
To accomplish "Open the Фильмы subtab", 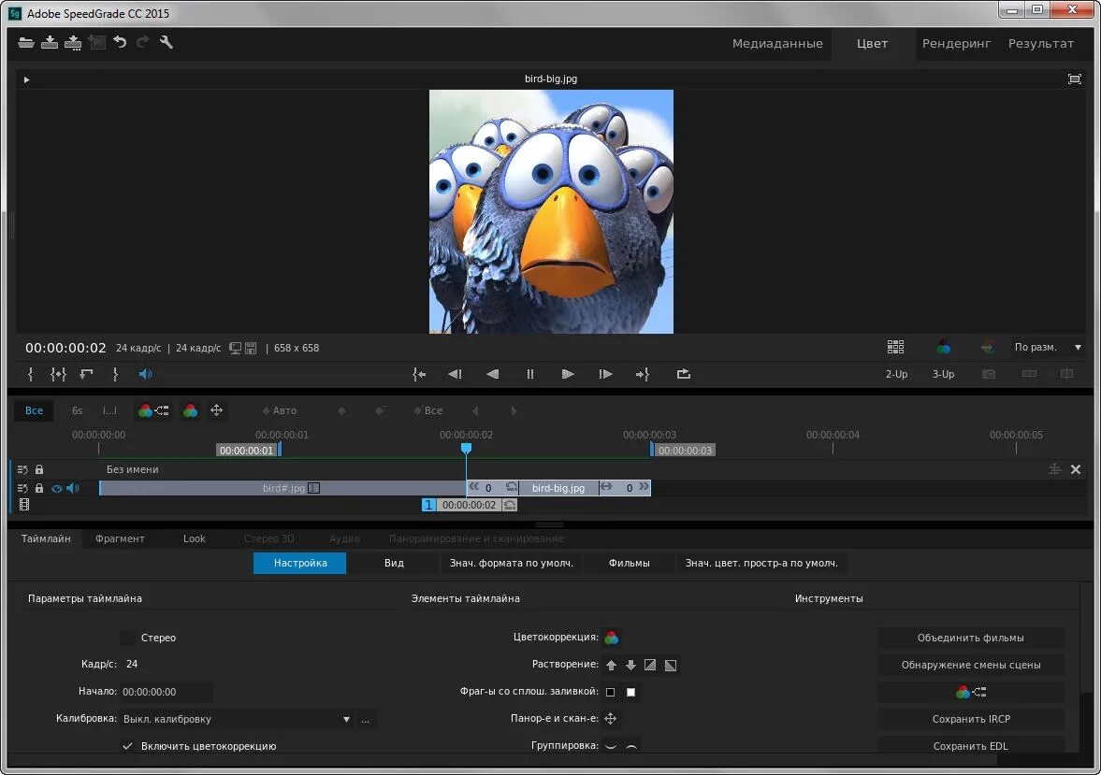I will click(x=630, y=563).
